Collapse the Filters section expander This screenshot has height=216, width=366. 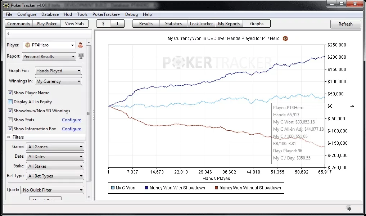point(9,137)
